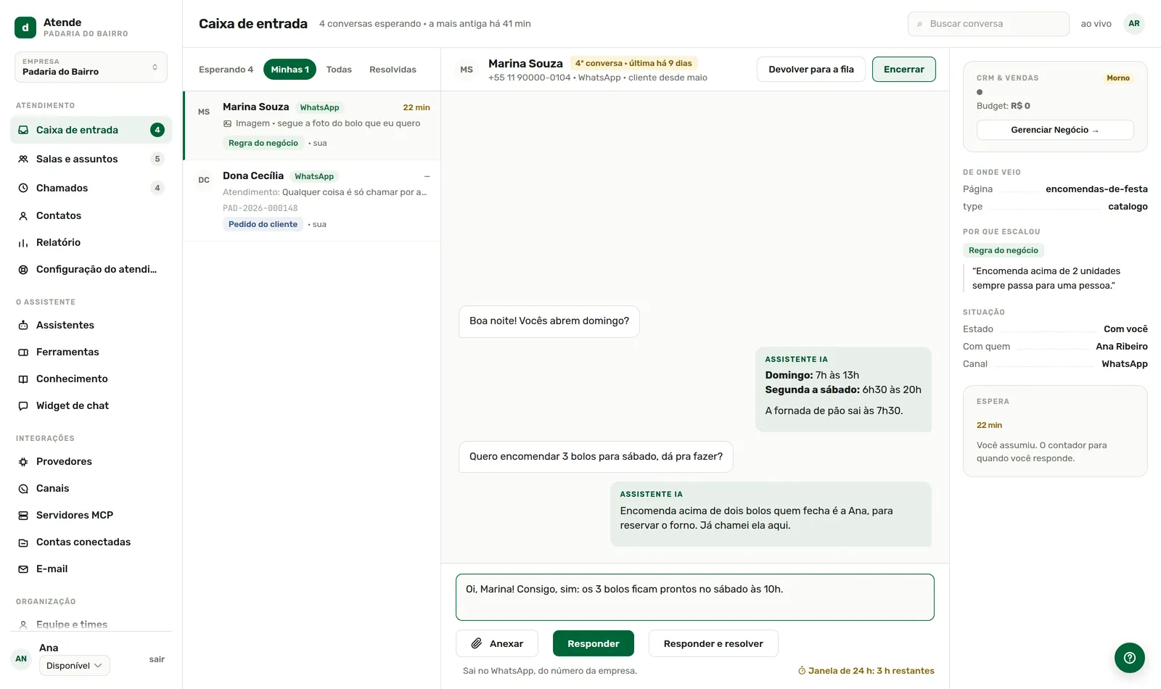Open the Disponível status dropdown
This screenshot has height=689, width=1161.
(x=74, y=665)
